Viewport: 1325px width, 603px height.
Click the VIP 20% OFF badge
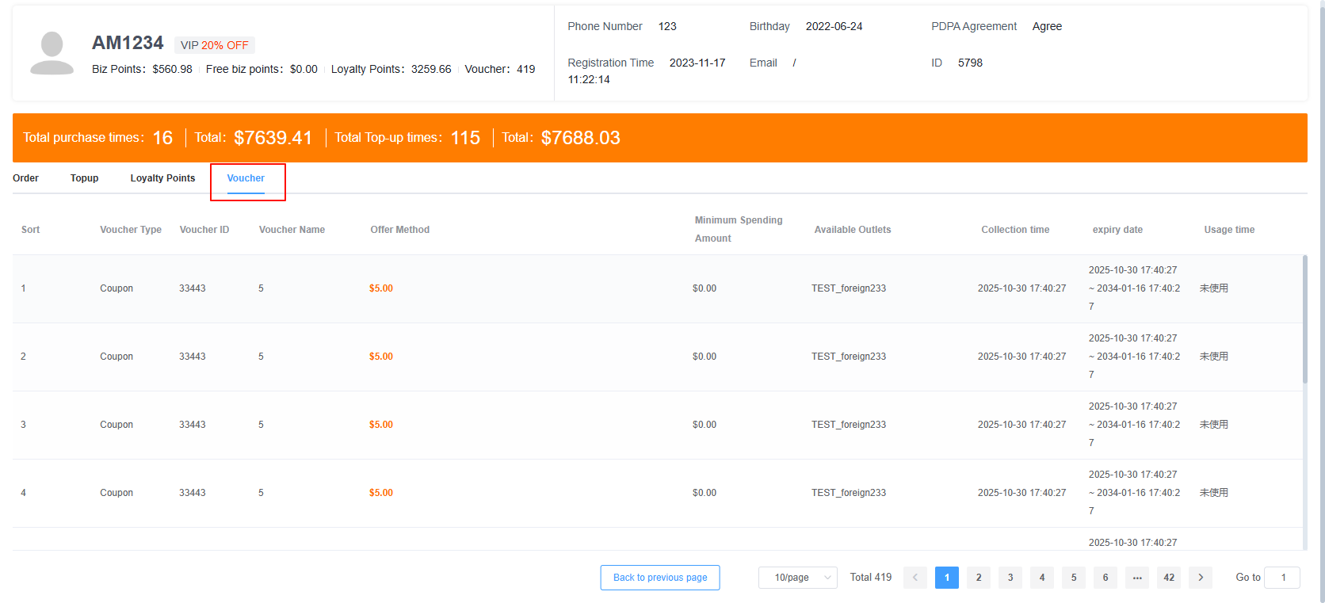[x=214, y=45]
